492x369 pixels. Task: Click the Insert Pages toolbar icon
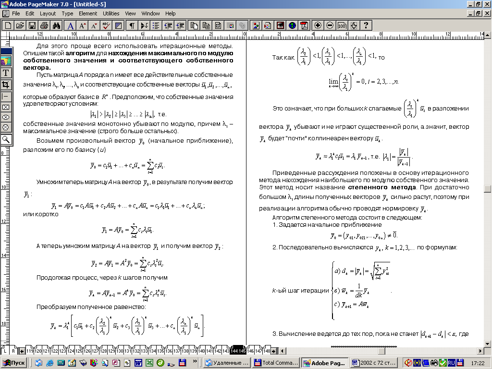tap(194, 25)
